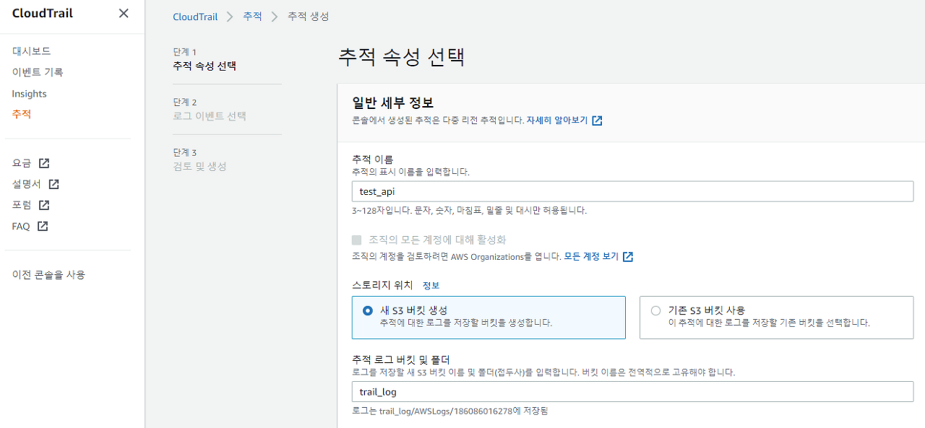
Task: Open 이벤트 기록 in the sidebar
Action: 38,72
